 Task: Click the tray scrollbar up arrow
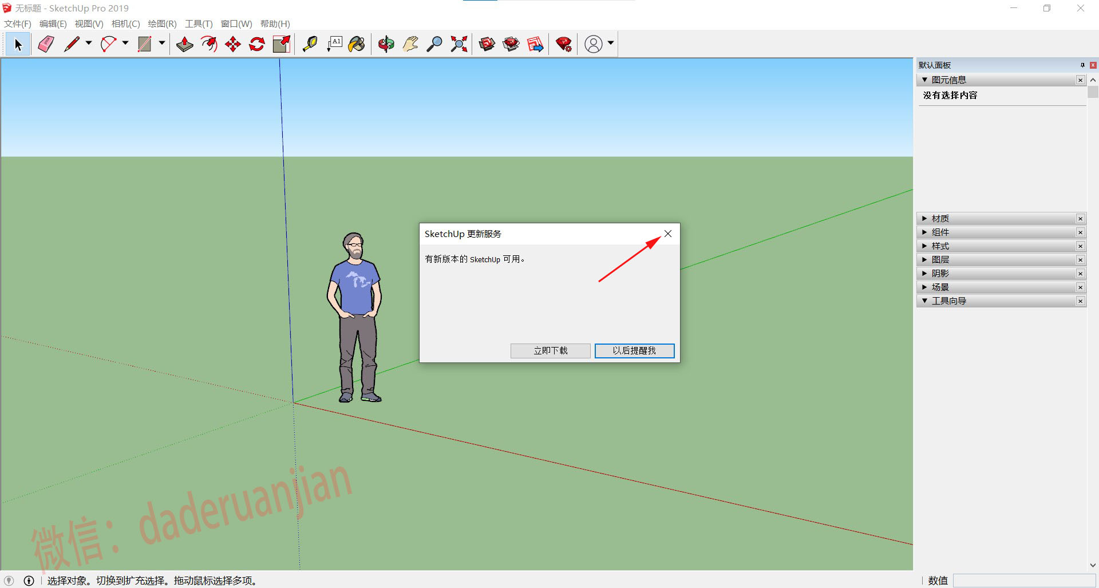(1093, 80)
